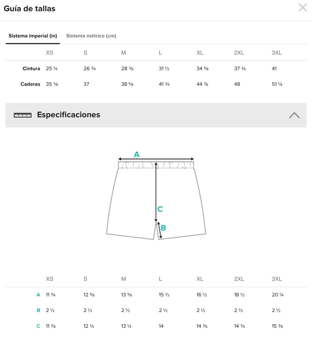
Task: Click the teal B label on the shorts inseam
Action: point(163,228)
